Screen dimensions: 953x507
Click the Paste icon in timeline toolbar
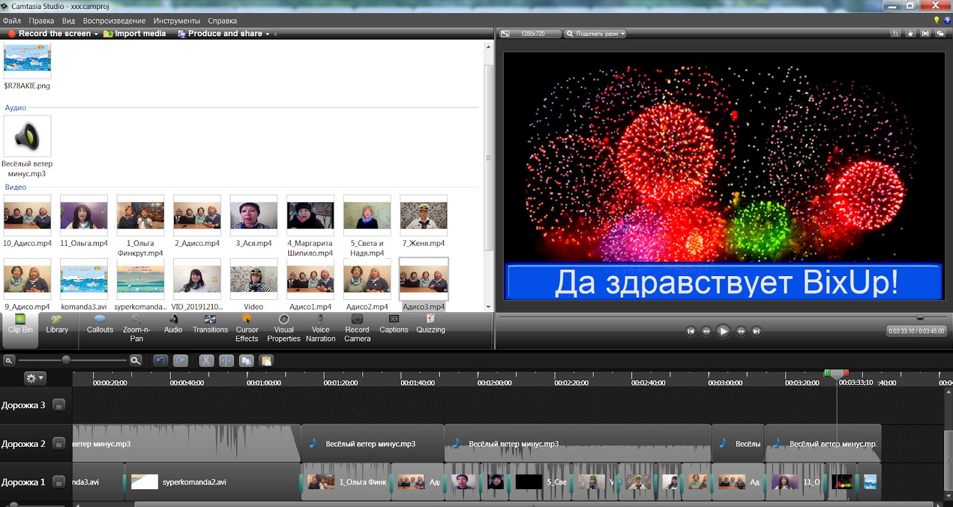click(266, 361)
